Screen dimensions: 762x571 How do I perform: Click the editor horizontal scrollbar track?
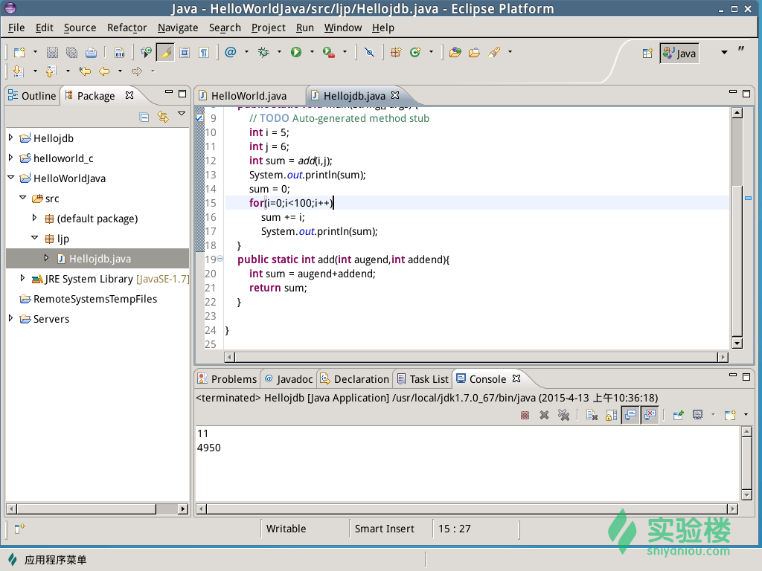[x=476, y=358]
